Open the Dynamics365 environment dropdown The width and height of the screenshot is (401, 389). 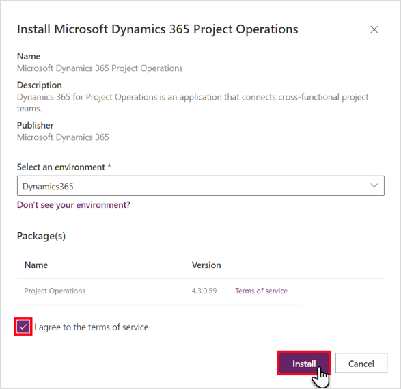(201, 185)
